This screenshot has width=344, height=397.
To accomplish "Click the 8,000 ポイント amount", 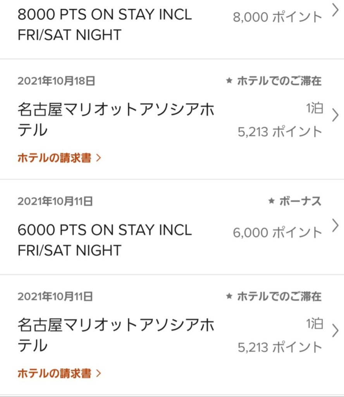I will [x=277, y=17].
